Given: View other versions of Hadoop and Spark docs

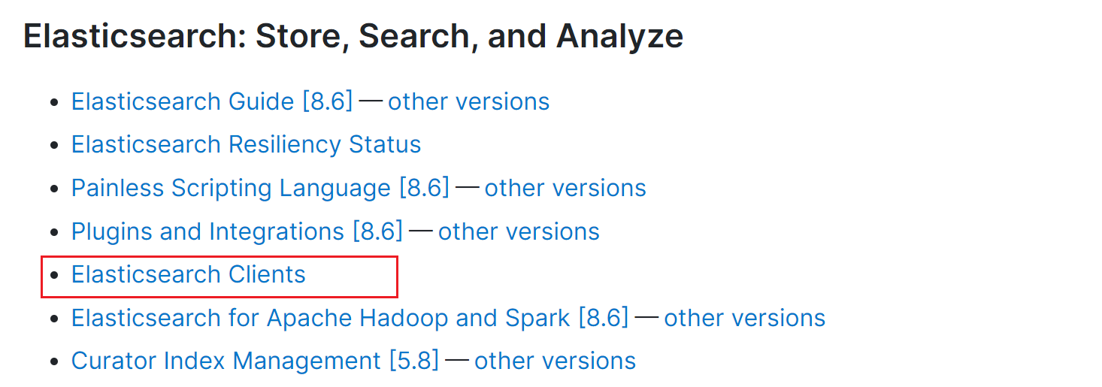Looking at the screenshot, I should click(x=745, y=318).
